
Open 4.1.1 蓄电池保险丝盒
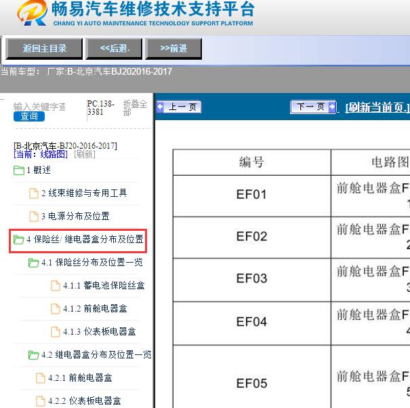[x=104, y=285]
